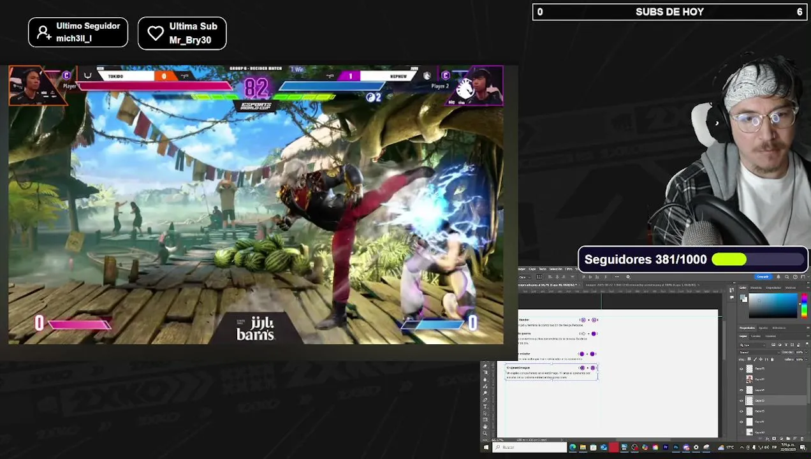The width and height of the screenshot is (811, 459).
Task: Open the Texto menu
Action: pos(543,269)
